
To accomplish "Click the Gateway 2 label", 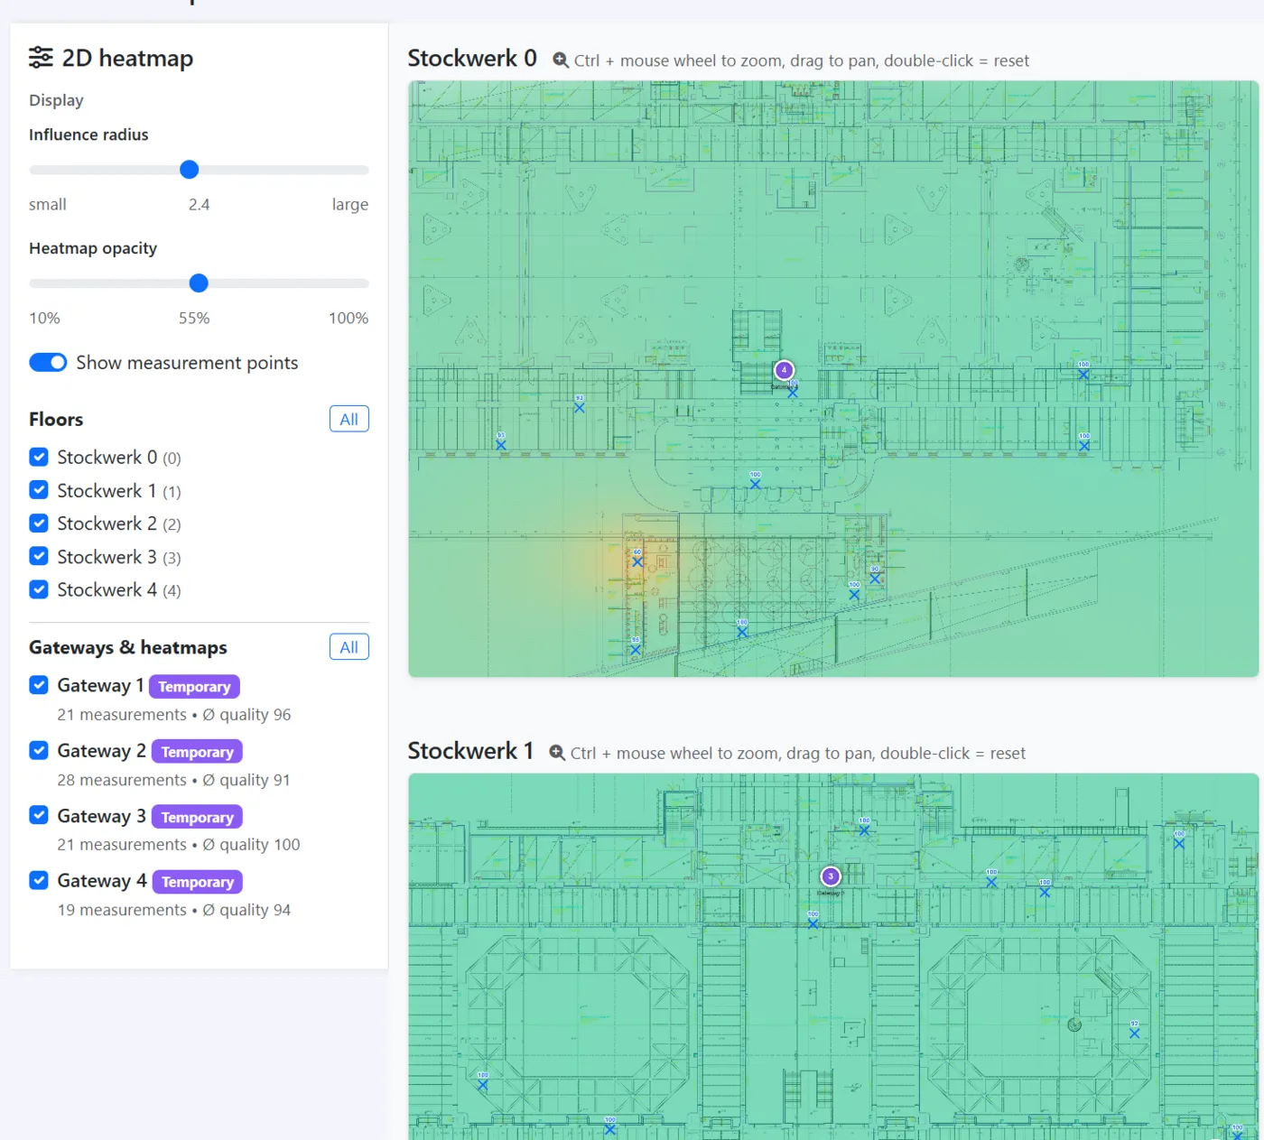I will coord(102,751).
